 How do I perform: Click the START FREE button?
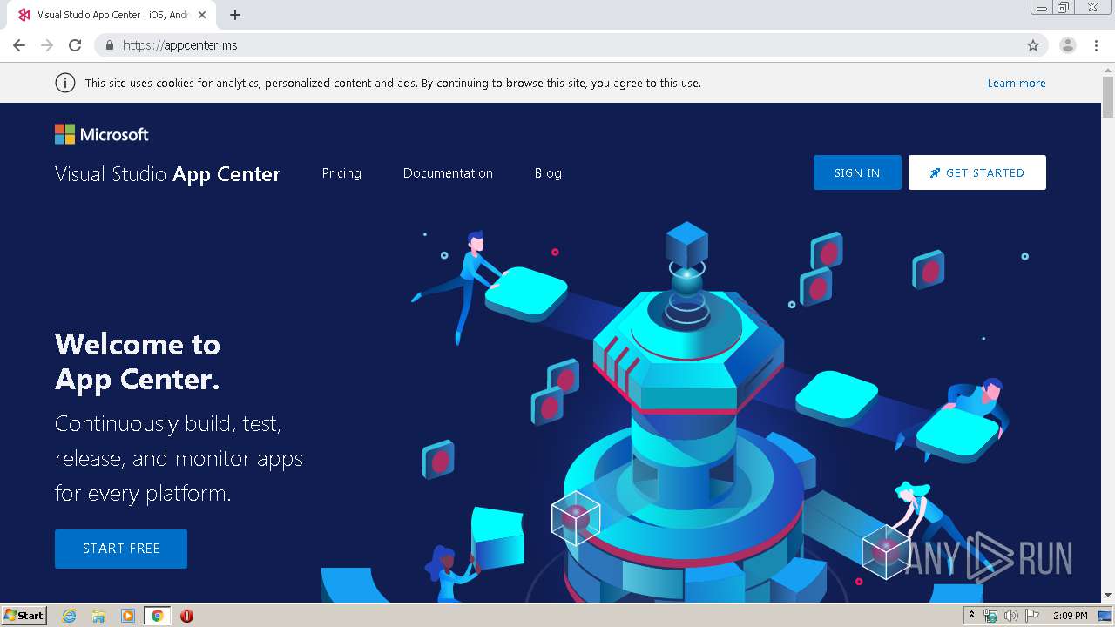(121, 549)
